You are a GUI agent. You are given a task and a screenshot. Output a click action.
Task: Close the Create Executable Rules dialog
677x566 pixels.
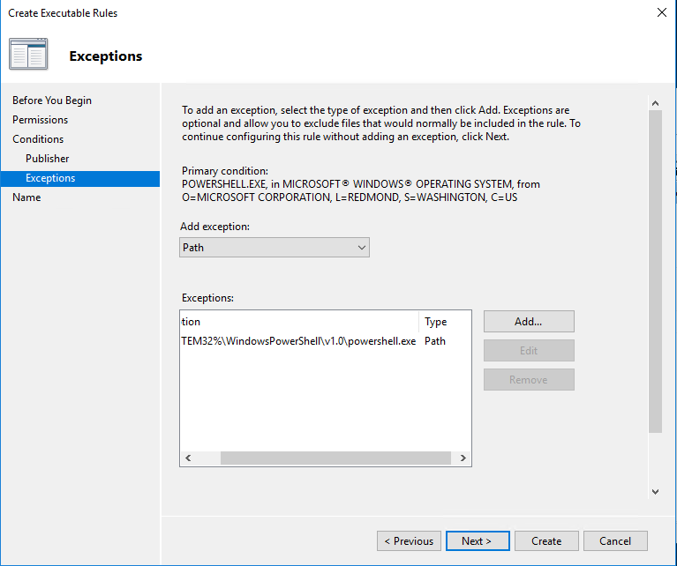point(662,12)
